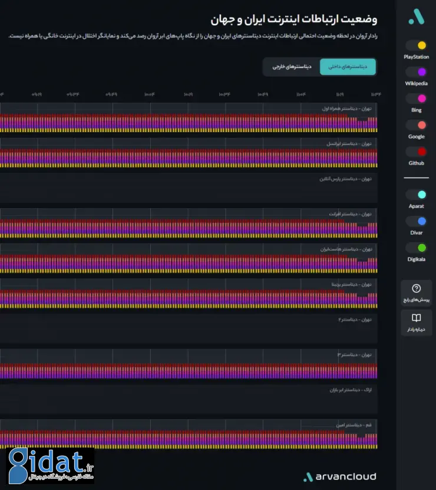Select the پارس آنلاین datacenter row
Image resolution: width=436 pixels, height=490 pixels.
coord(189,188)
